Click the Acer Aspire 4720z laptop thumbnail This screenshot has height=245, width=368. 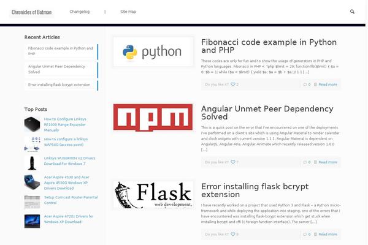click(32, 221)
